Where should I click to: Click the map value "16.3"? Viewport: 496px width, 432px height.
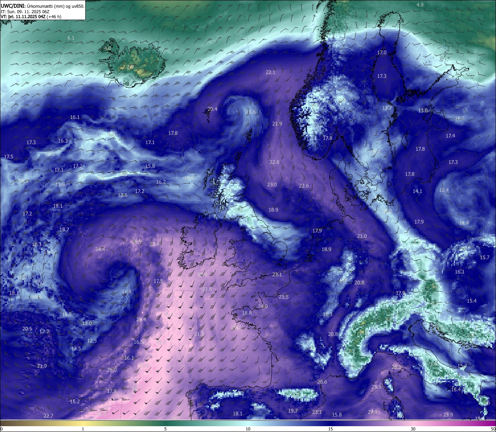[63, 141]
